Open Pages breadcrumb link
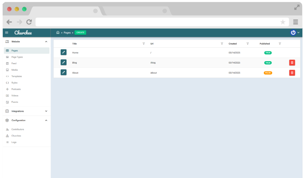Screen dimensions: 308x178 (x=67, y=33)
